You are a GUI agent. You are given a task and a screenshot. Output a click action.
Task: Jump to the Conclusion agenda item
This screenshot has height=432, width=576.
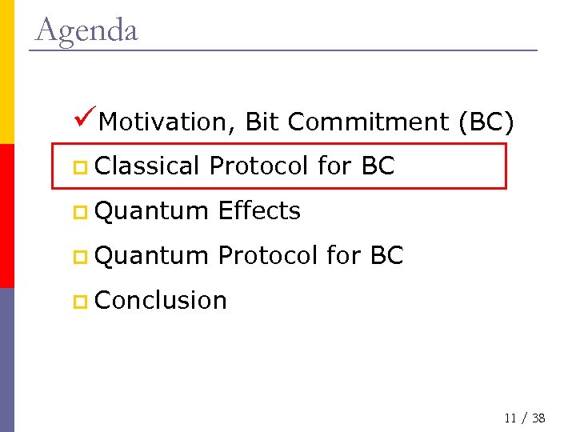coord(160,301)
